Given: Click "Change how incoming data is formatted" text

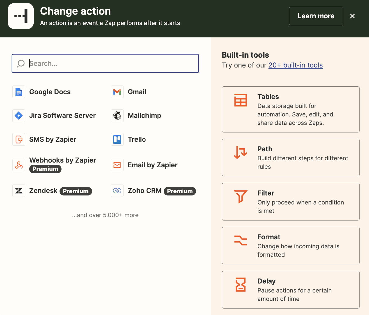Looking at the screenshot, I should [299, 251].
